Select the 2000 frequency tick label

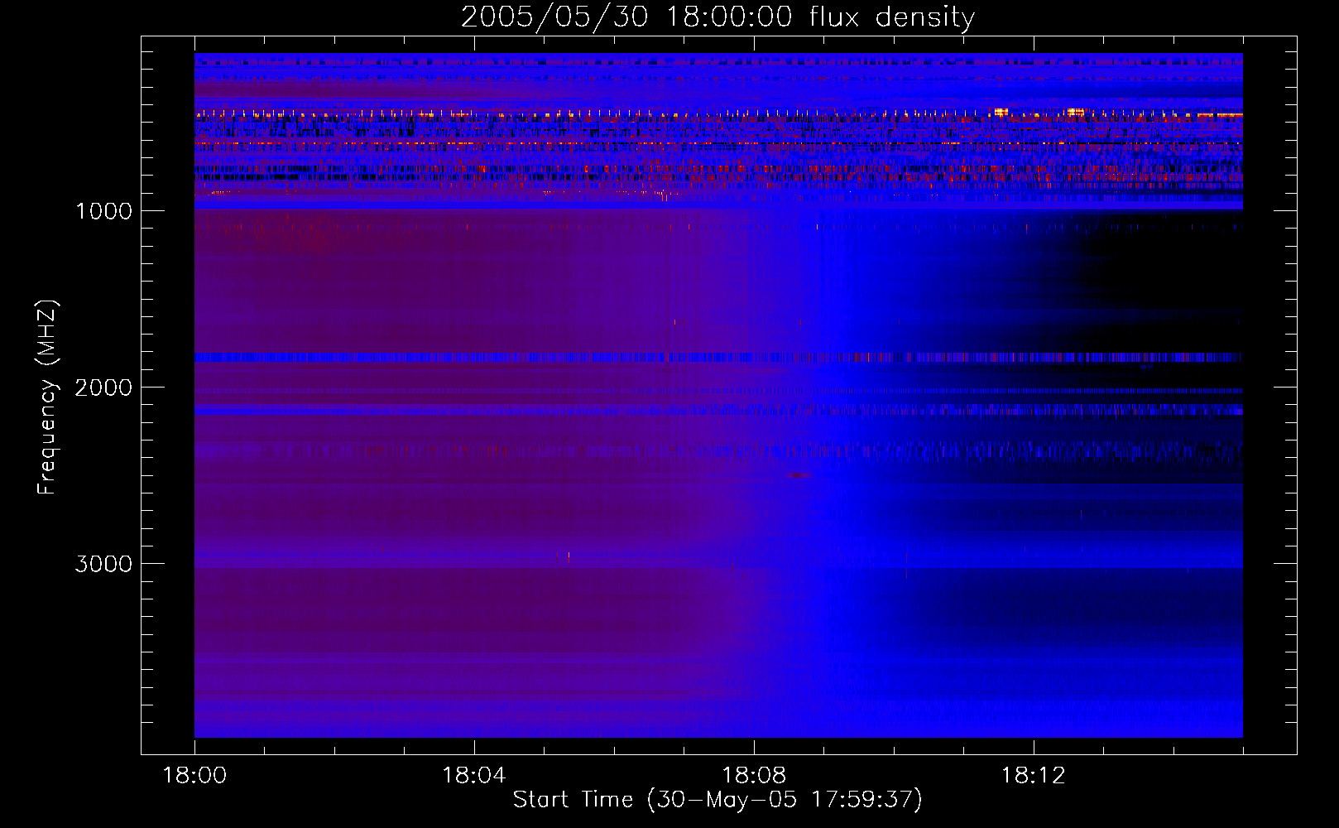[x=103, y=388]
